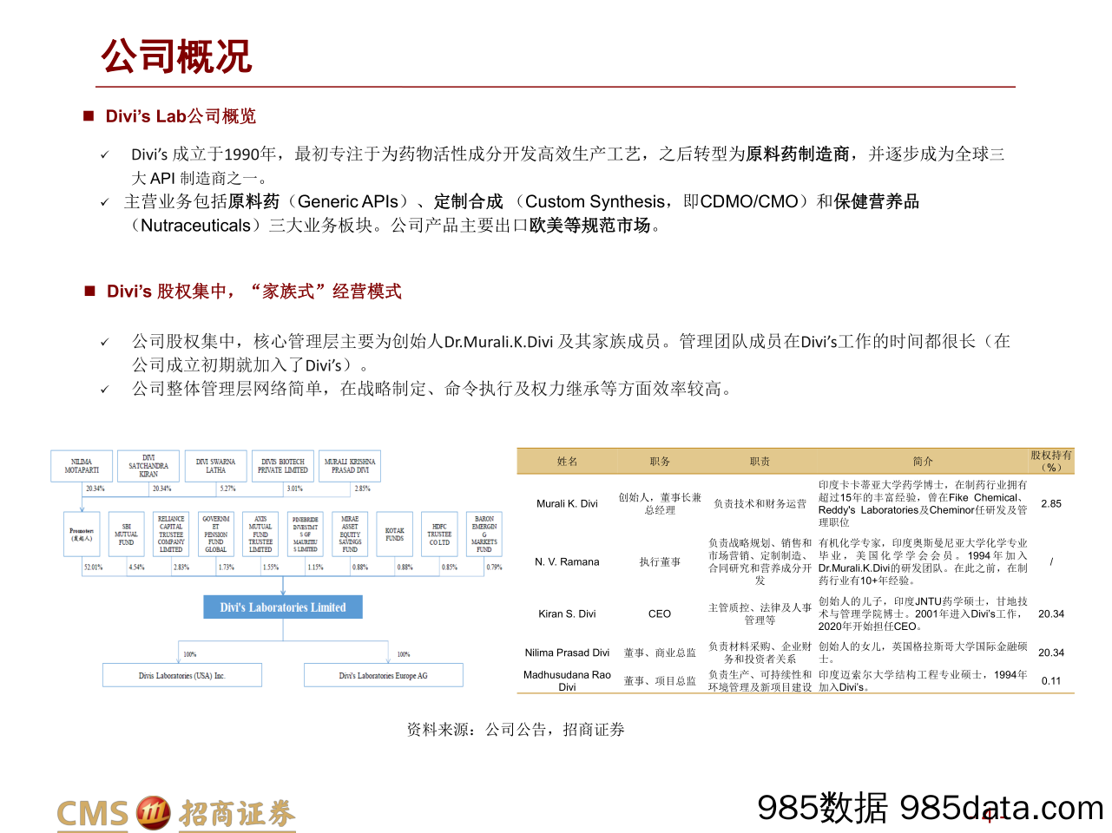Click the 0.11 equity value
This screenshot has height=833, width=1112.
pyautogui.click(x=1051, y=681)
